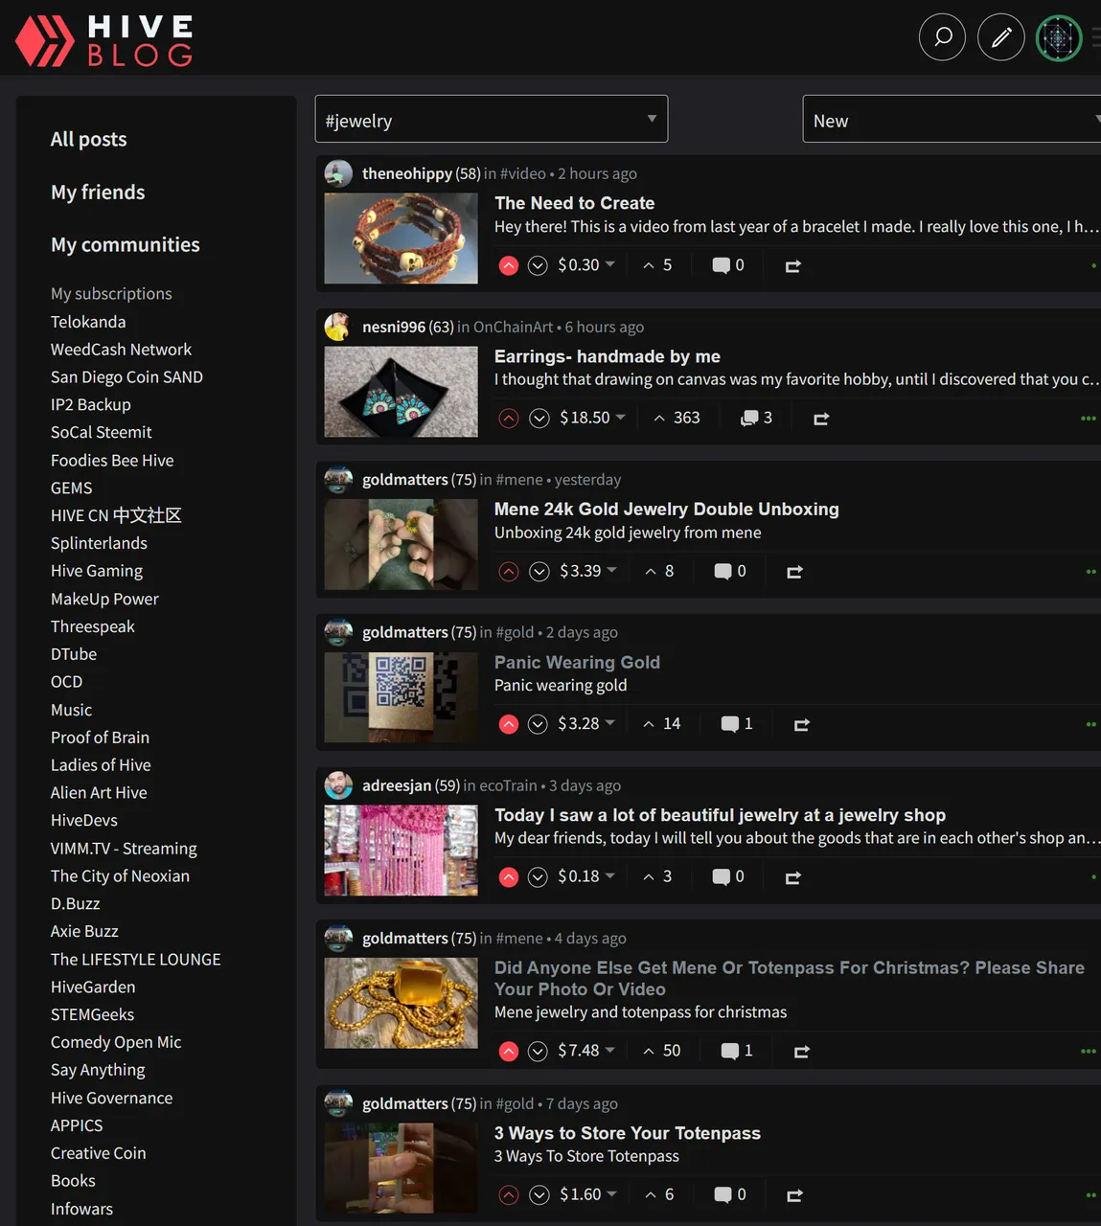The width and height of the screenshot is (1101, 1226).
Task: Open 'The Need to Create' post title
Action: pos(574,203)
